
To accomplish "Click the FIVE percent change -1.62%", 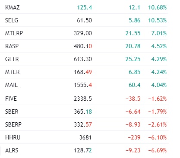I will coord(158,99).
